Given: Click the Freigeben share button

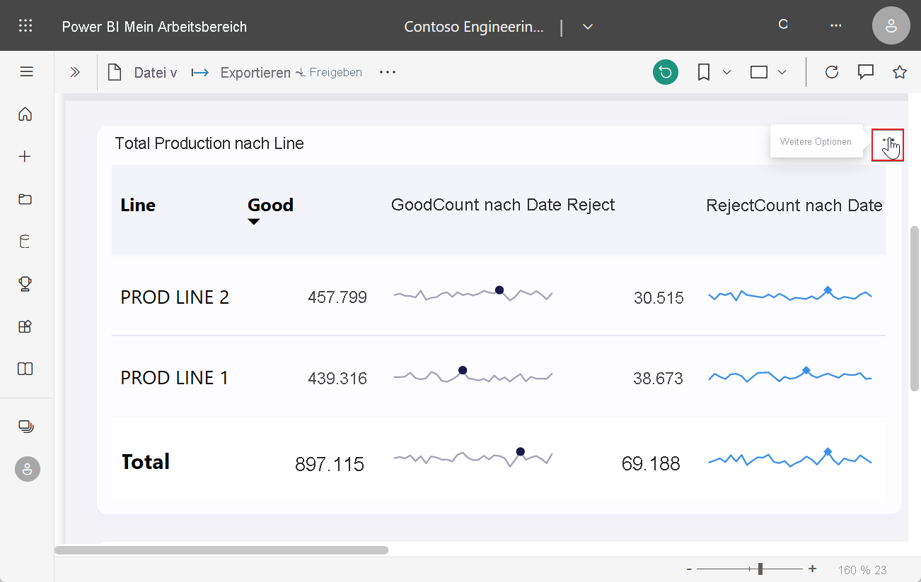Looking at the screenshot, I should [330, 73].
